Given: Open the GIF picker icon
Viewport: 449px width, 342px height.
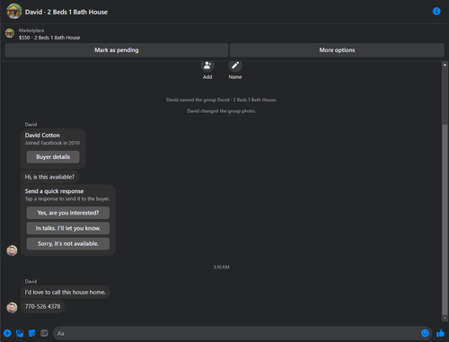Looking at the screenshot, I should (x=44, y=333).
